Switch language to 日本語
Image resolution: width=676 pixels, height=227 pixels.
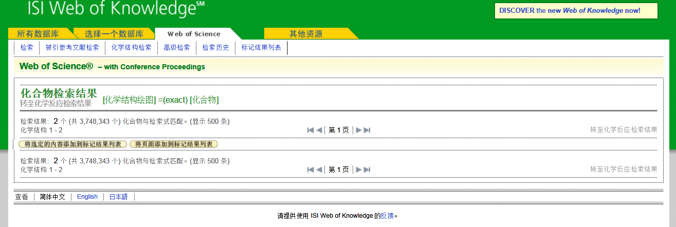[118, 197]
